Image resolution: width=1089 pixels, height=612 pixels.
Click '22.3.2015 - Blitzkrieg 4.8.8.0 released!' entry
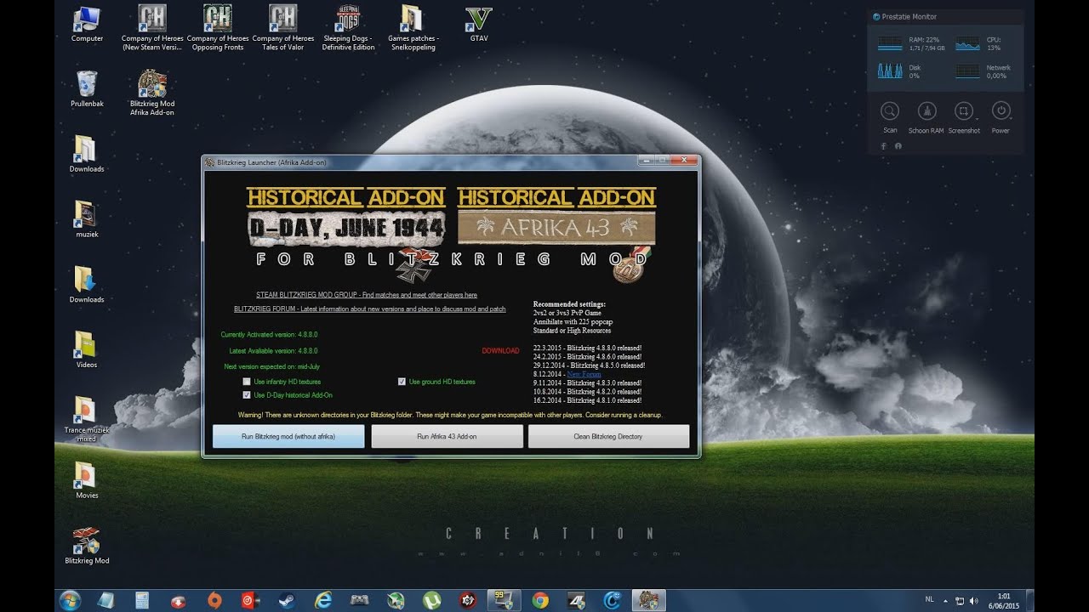click(x=587, y=348)
